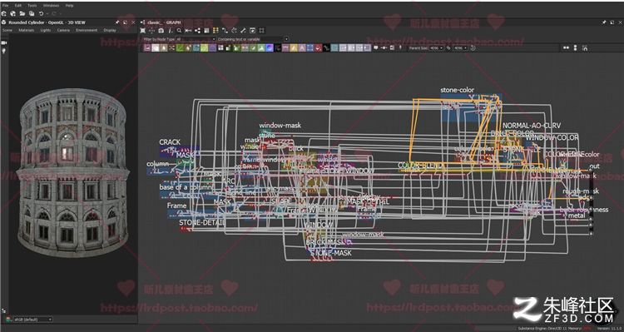Image resolution: width=624 pixels, height=332 pixels.
Task: Open the Materials menu in 3D view
Action: (27, 30)
